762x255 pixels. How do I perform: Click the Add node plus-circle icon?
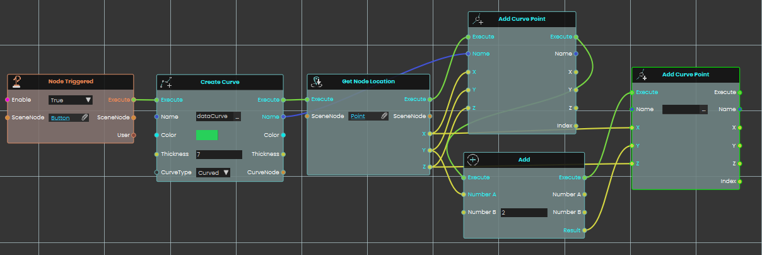474,160
